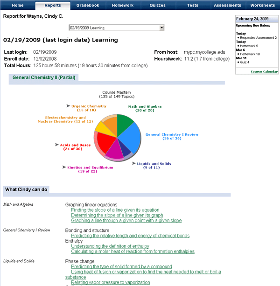Click the General Chemistry II (Partial) header
280x286 pixels.
coord(43,77)
